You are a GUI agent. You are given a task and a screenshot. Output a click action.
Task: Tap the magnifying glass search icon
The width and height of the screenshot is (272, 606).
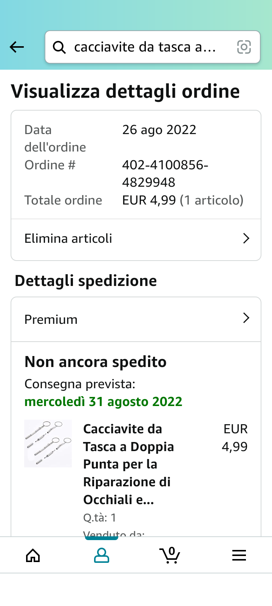coord(59,47)
